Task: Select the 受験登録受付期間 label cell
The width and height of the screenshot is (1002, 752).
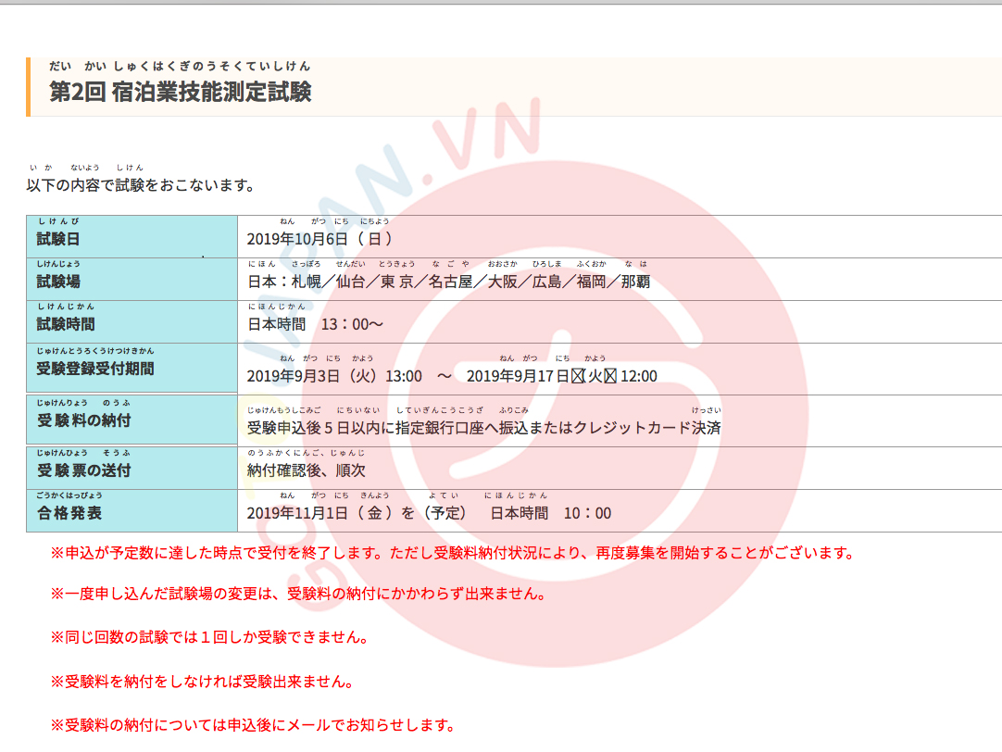Action: pyautogui.click(x=132, y=368)
